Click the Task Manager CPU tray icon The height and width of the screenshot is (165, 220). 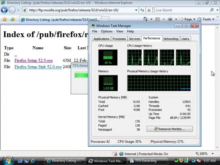click(176, 160)
